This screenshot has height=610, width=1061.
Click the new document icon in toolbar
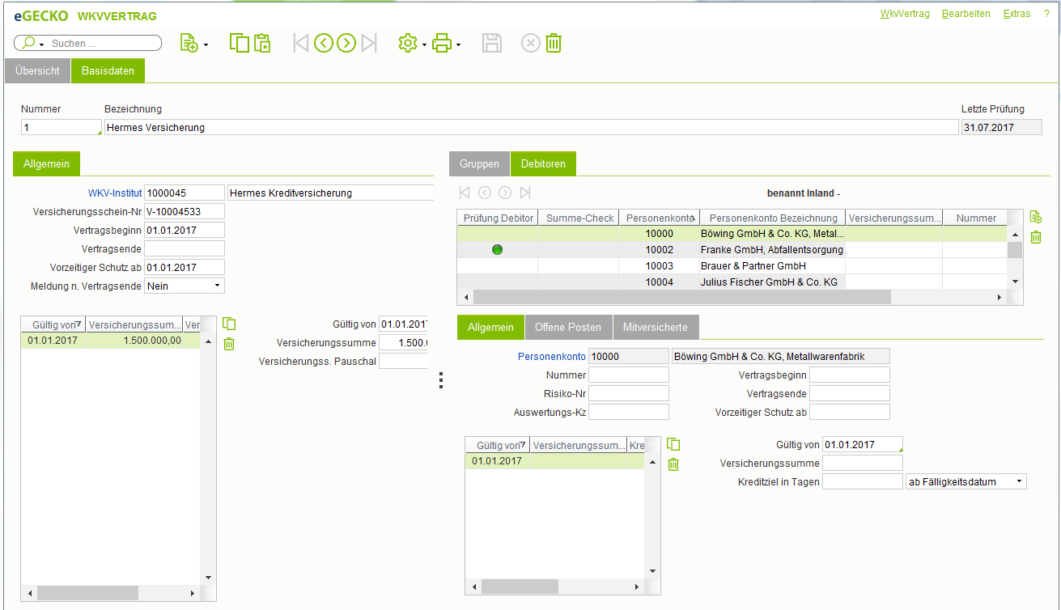tap(189, 44)
